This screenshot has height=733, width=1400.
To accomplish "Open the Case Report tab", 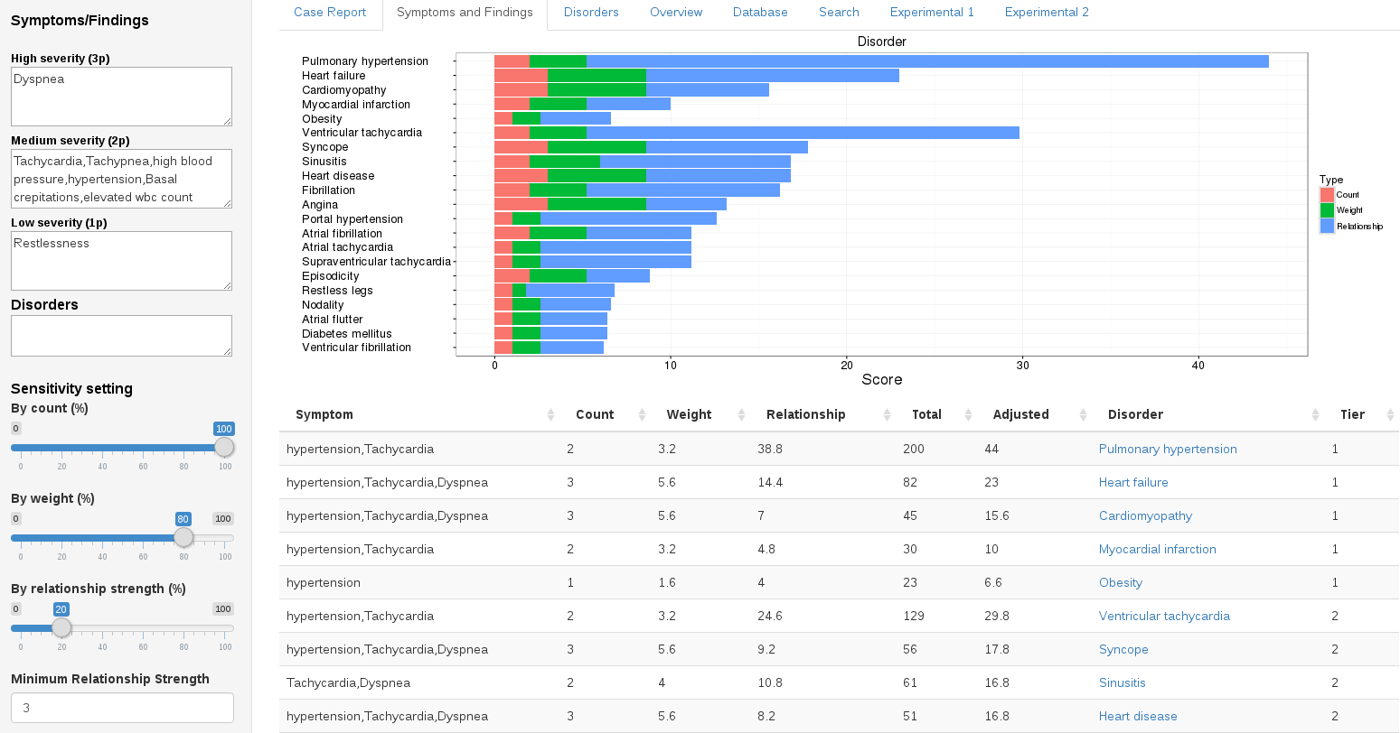I will pos(330,13).
